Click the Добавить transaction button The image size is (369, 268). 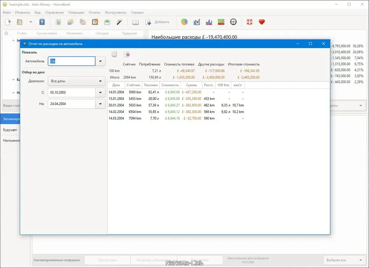(x=158, y=22)
